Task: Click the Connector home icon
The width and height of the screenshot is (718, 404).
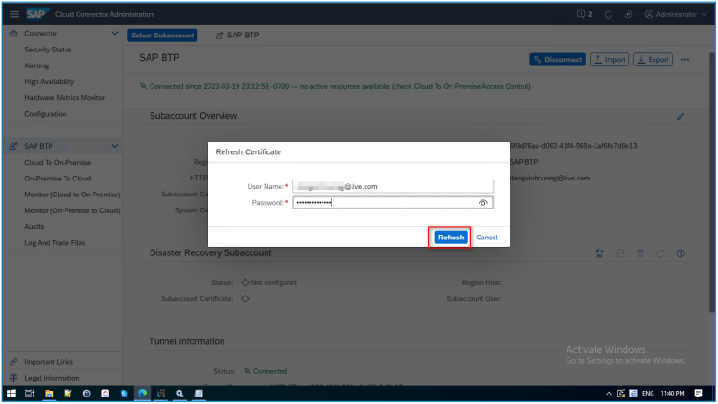Action: pyautogui.click(x=14, y=33)
